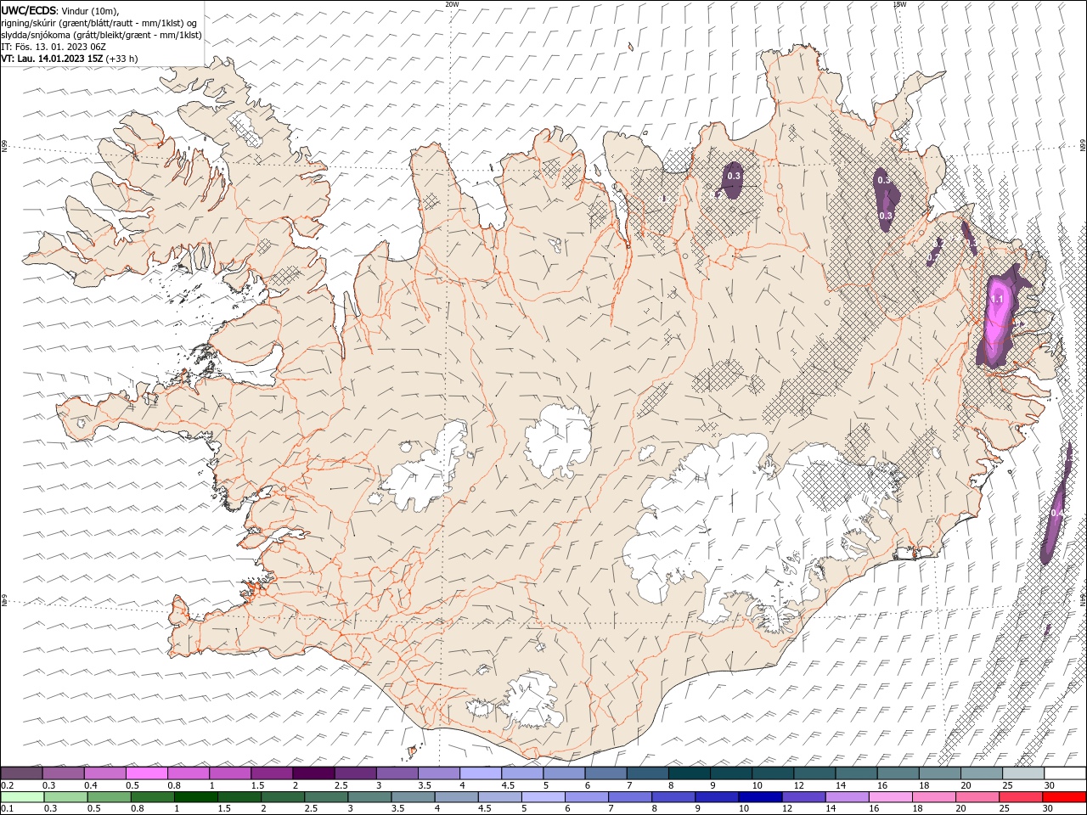Click the 0.2 label at the start of the snow legend
Screen dimensions: 1087x815
pos(7,785)
